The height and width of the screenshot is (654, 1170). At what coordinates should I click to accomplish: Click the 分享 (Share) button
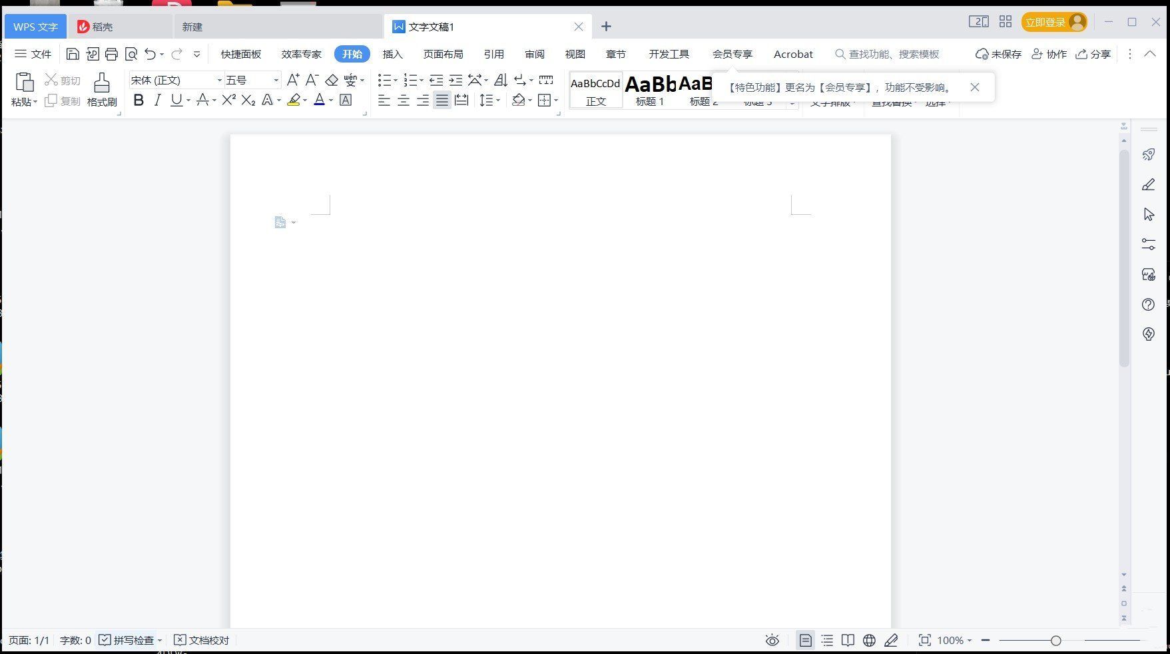(1093, 54)
